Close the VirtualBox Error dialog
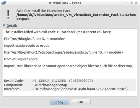Viewport: 140px width, 108px height. click(x=136, y=3)
